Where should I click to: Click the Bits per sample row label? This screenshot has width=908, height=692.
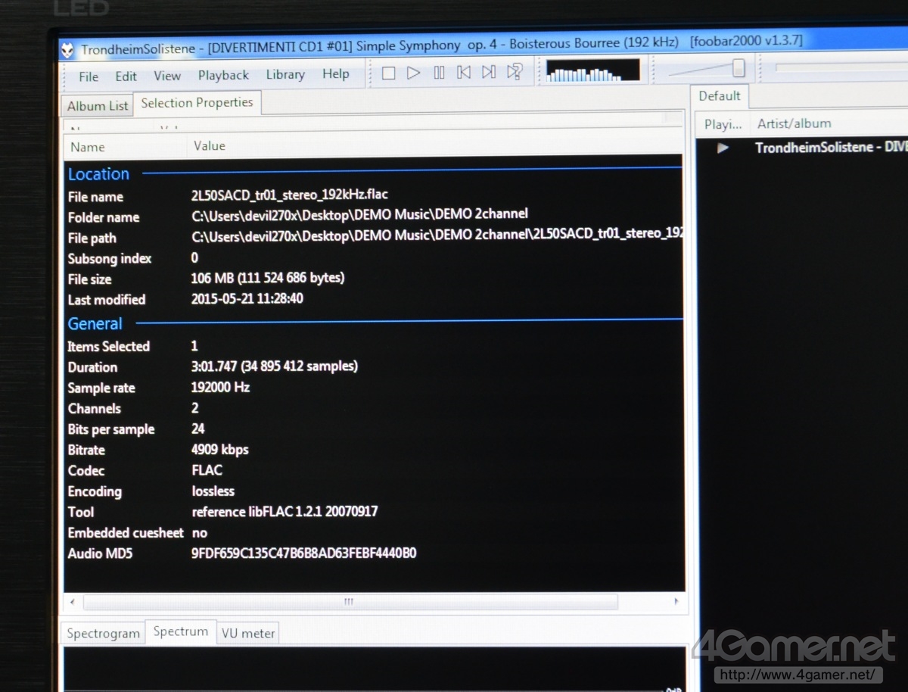pyautogui.click(x=111, y=429)
